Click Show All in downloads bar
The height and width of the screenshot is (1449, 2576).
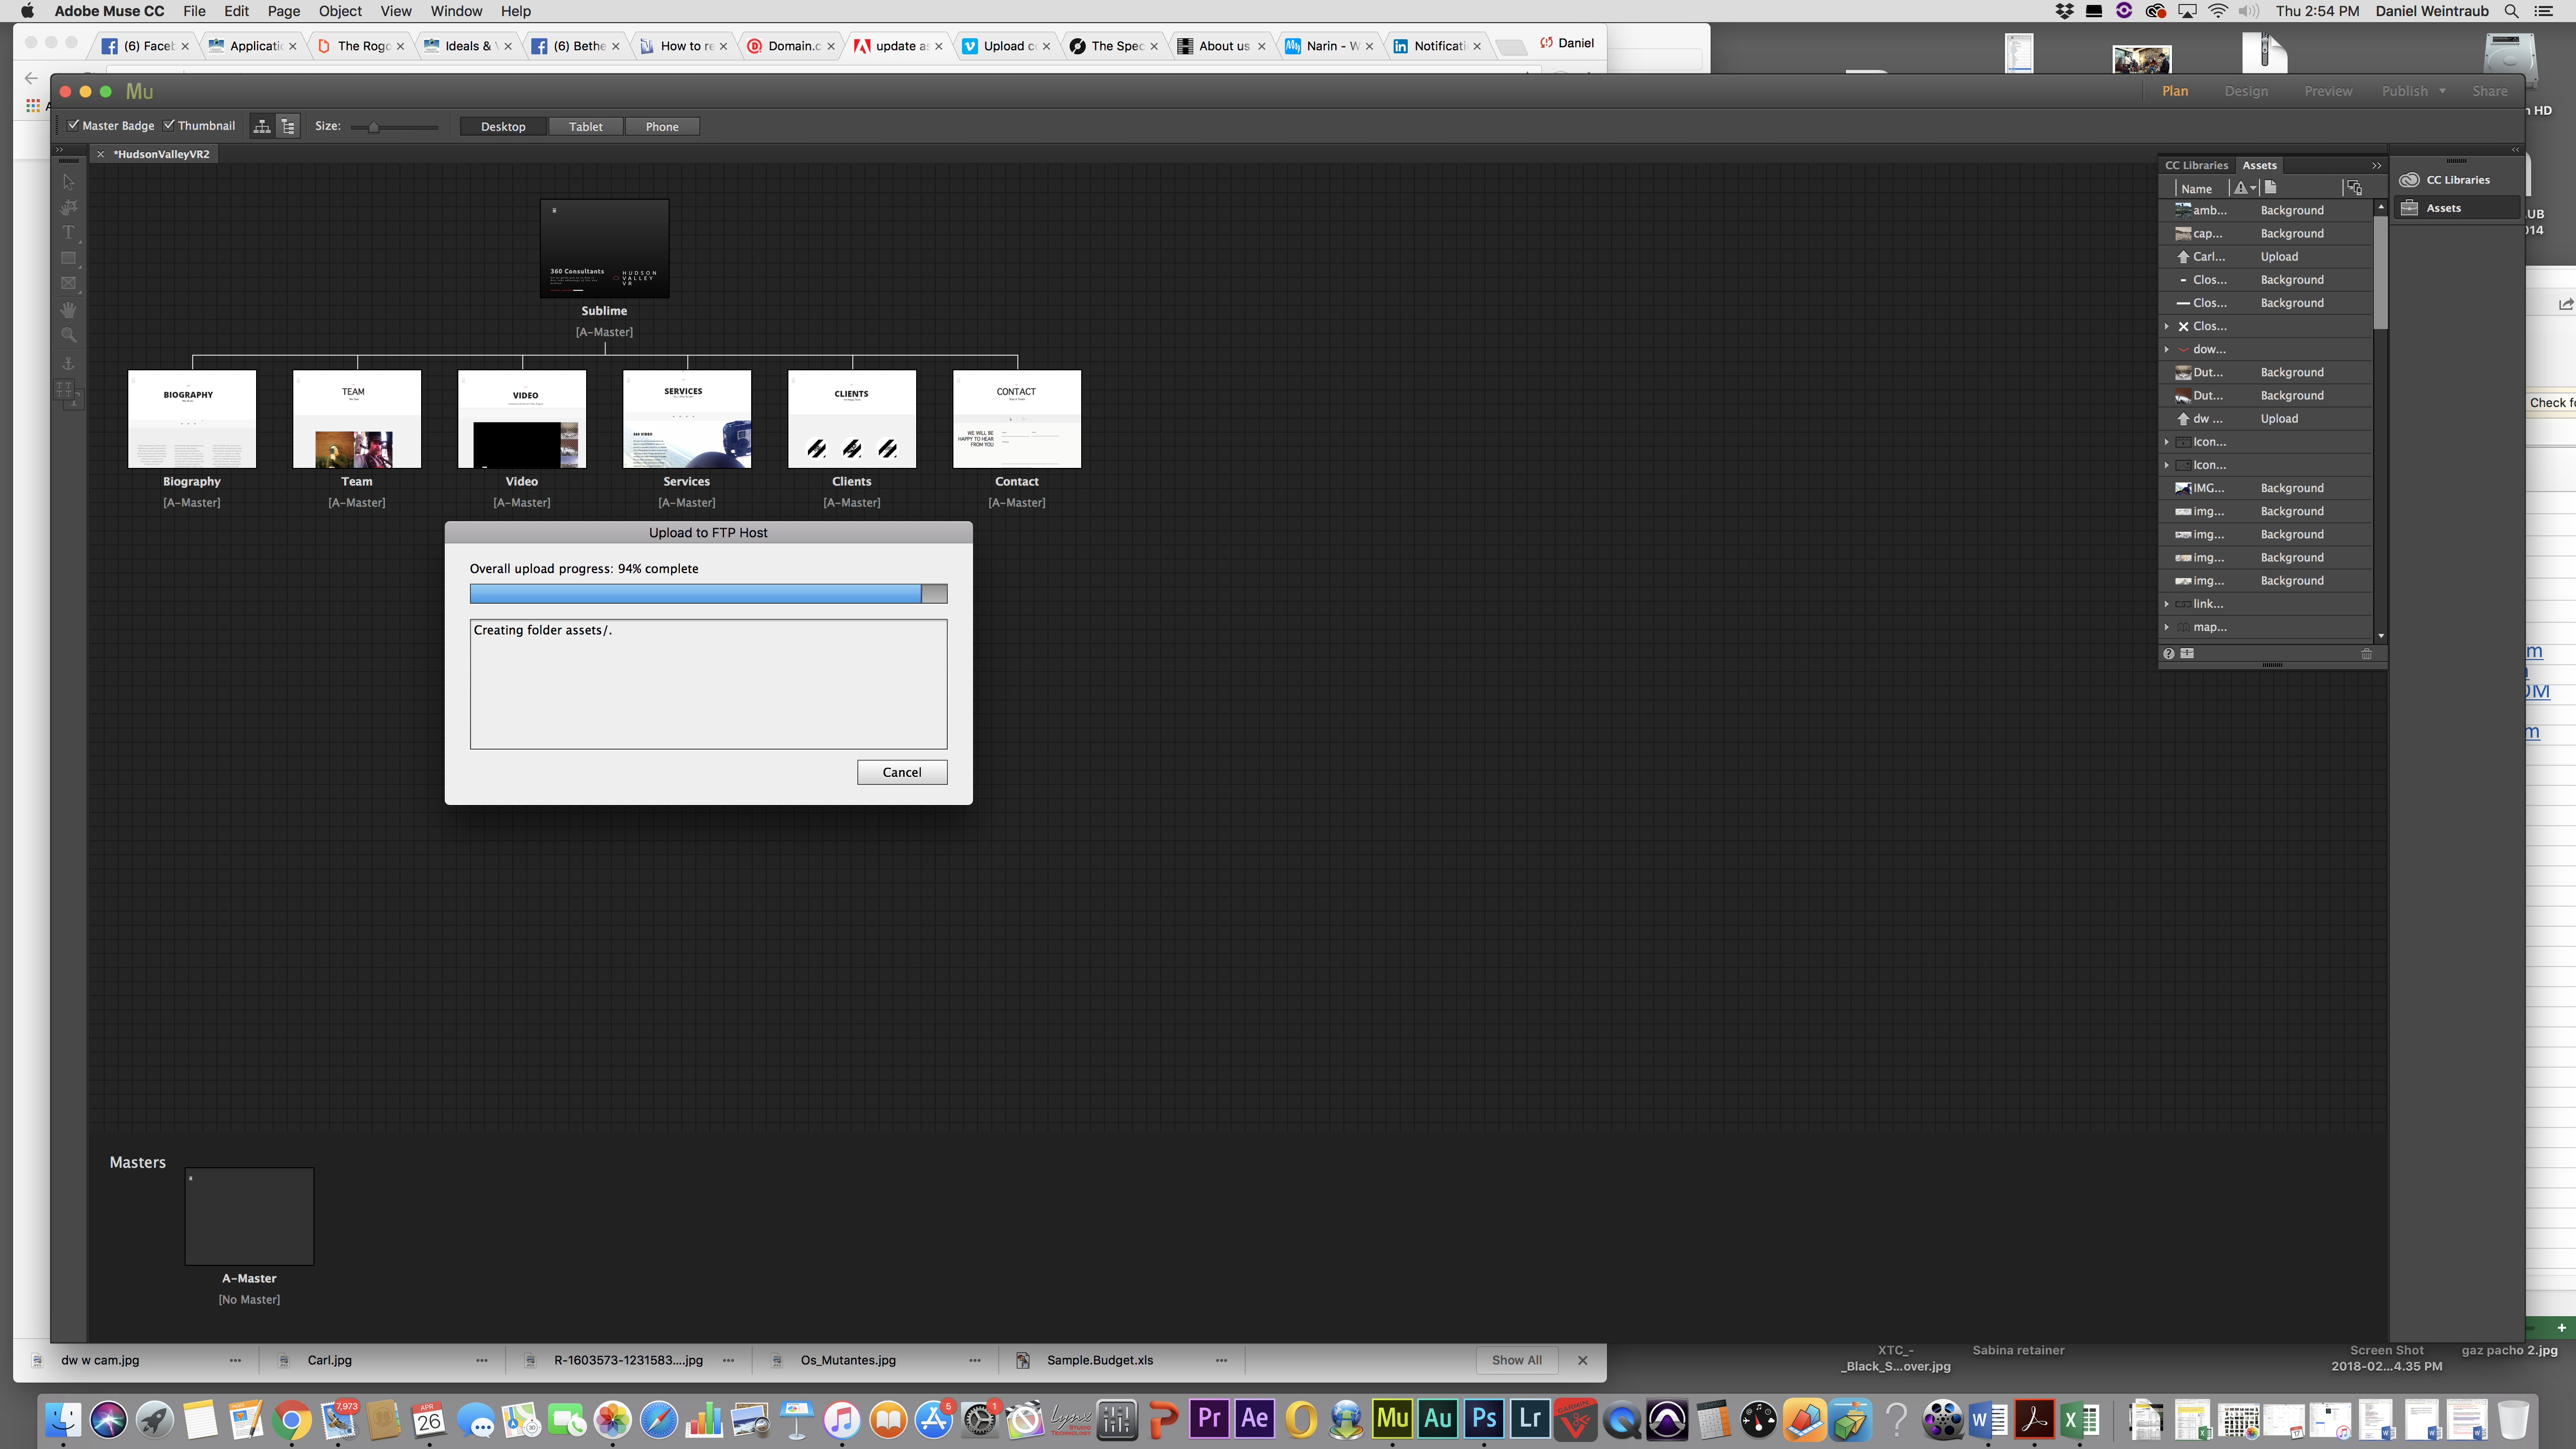[x=1516, y=1360]
